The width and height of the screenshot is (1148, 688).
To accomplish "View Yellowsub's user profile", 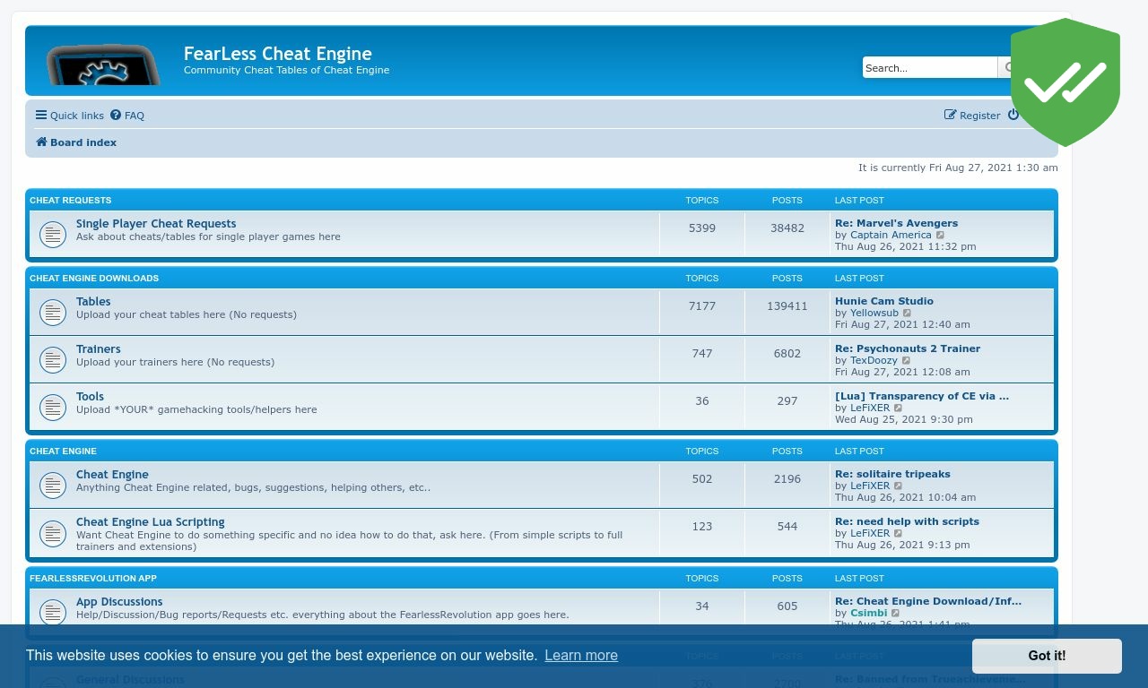I will click(x=874, y=313).
